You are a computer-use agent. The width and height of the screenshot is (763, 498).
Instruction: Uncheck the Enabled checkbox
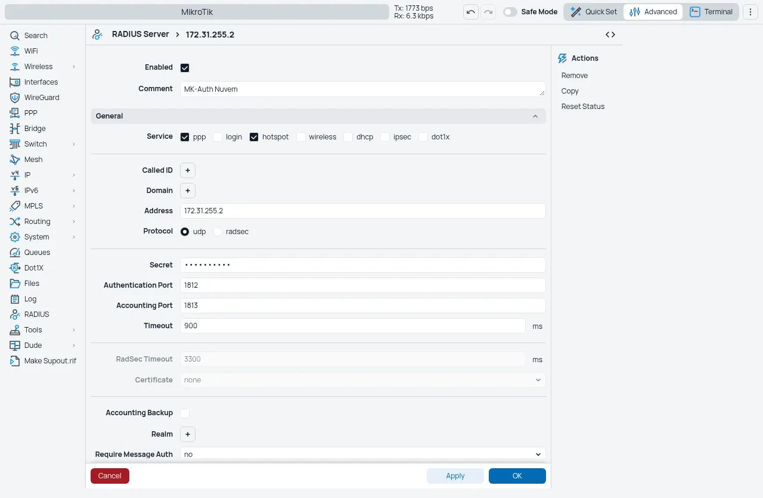185,68
